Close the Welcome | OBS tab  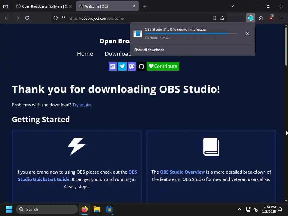coord(134,6)
